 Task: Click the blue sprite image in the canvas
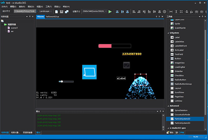click(90, 72)
